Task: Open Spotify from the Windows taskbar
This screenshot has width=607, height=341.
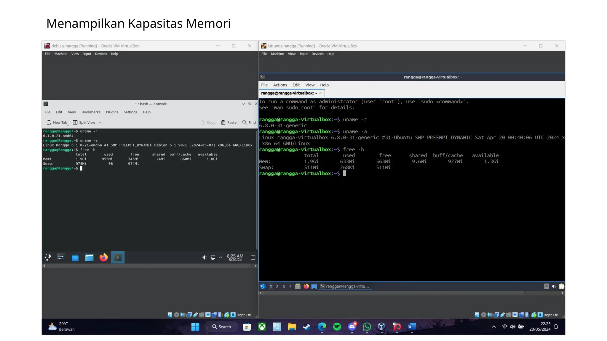Action: 337,327
